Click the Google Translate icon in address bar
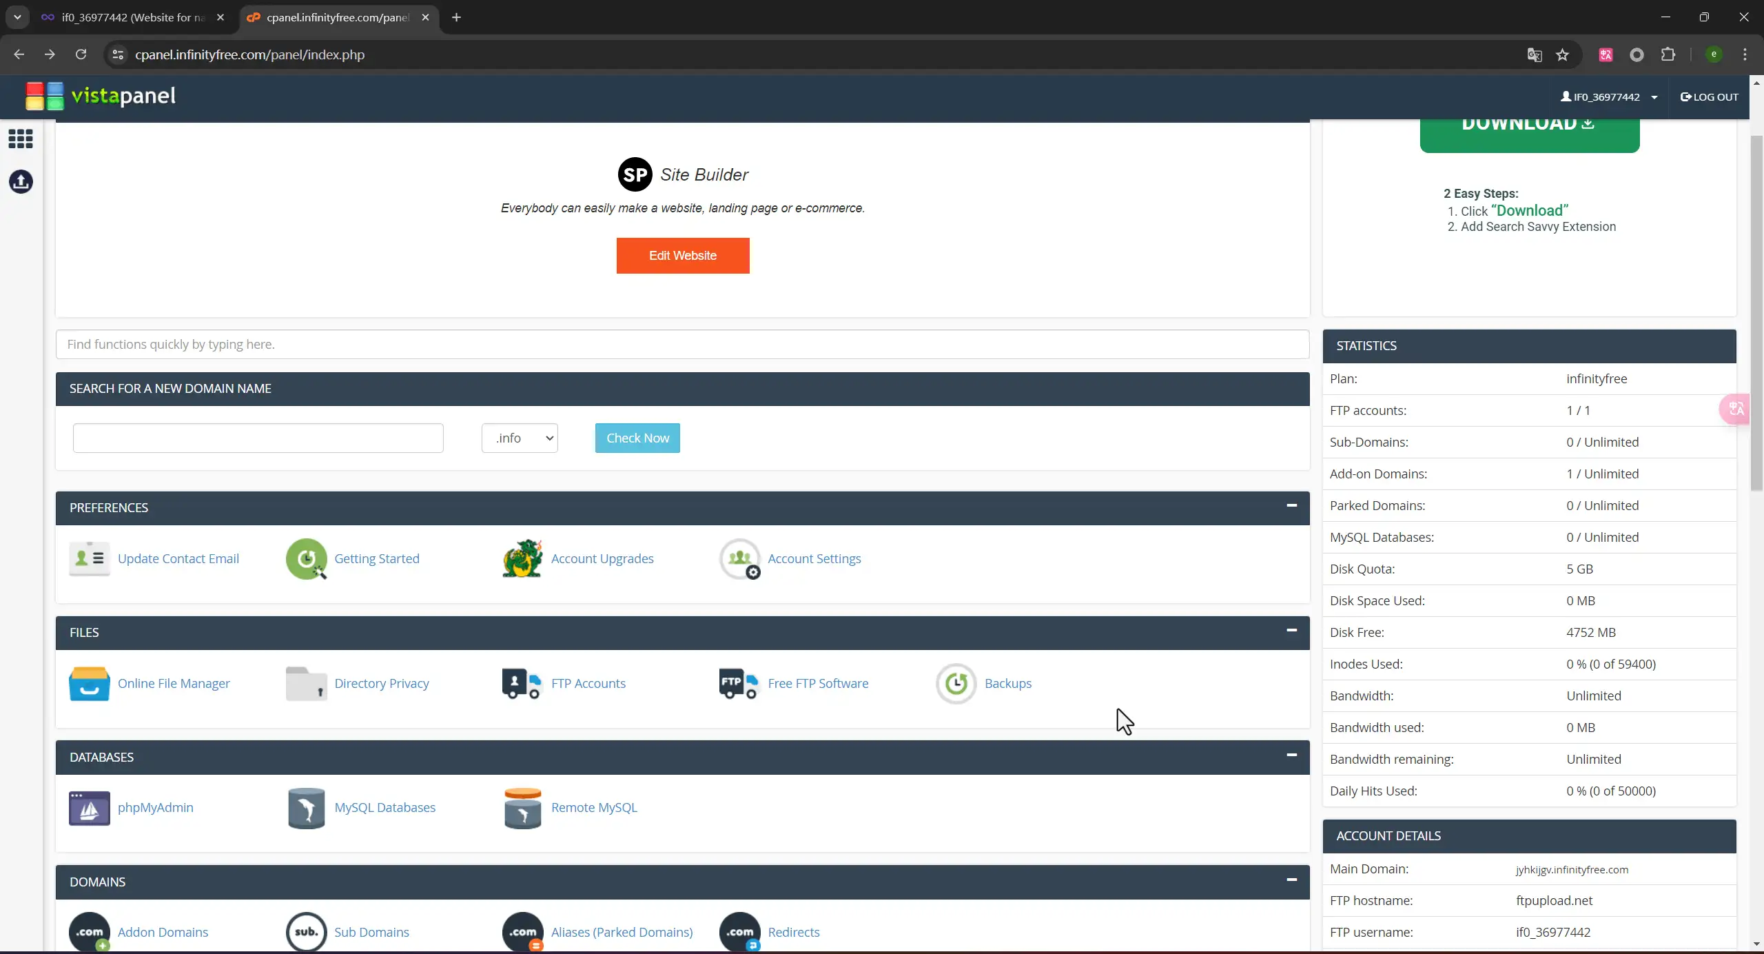 click(1534, 54)
